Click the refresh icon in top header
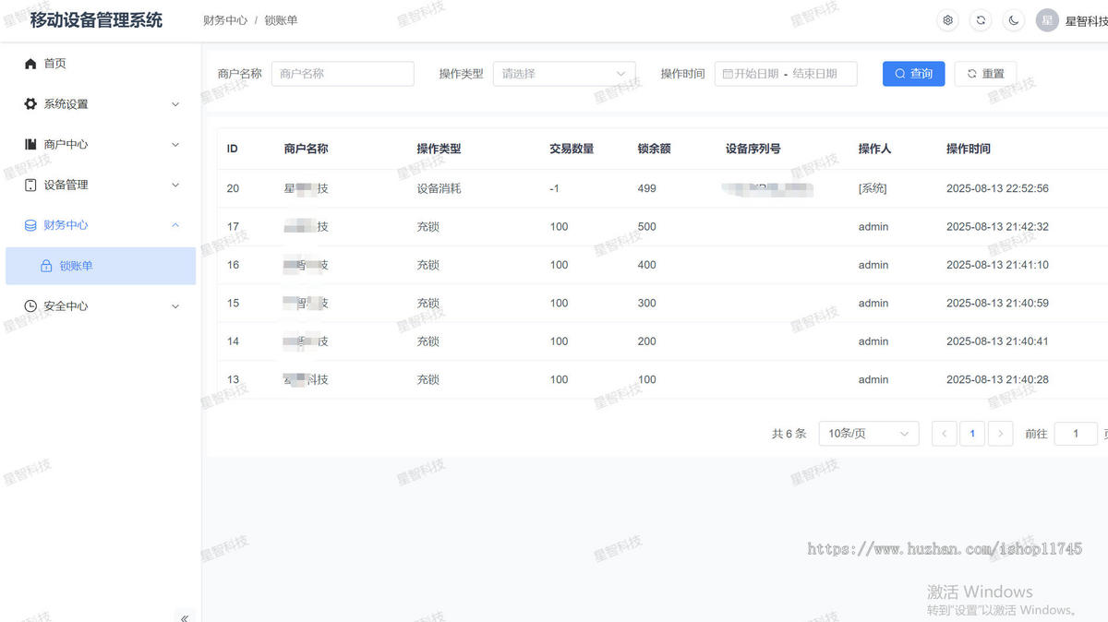The image size is (1108, 622). pyautogui.click(x=981, y=20)
